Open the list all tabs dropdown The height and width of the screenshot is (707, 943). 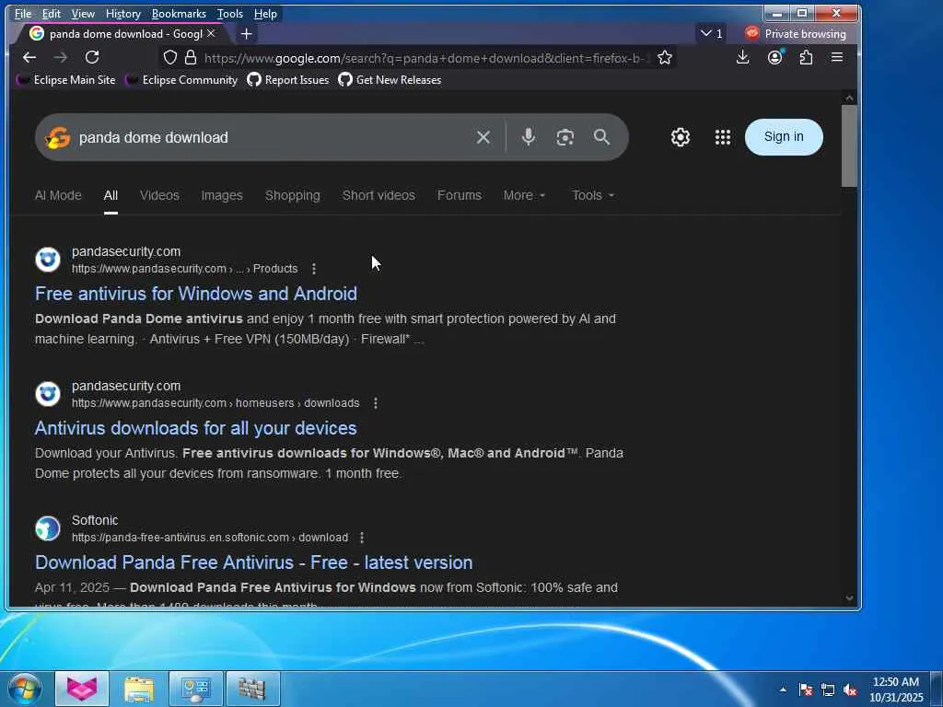(x=712, y=34)
